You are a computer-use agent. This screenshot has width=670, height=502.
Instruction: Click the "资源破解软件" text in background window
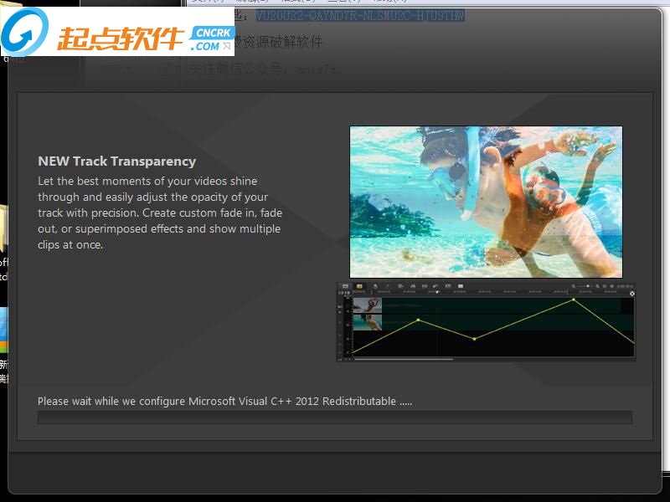click(282, 42)
